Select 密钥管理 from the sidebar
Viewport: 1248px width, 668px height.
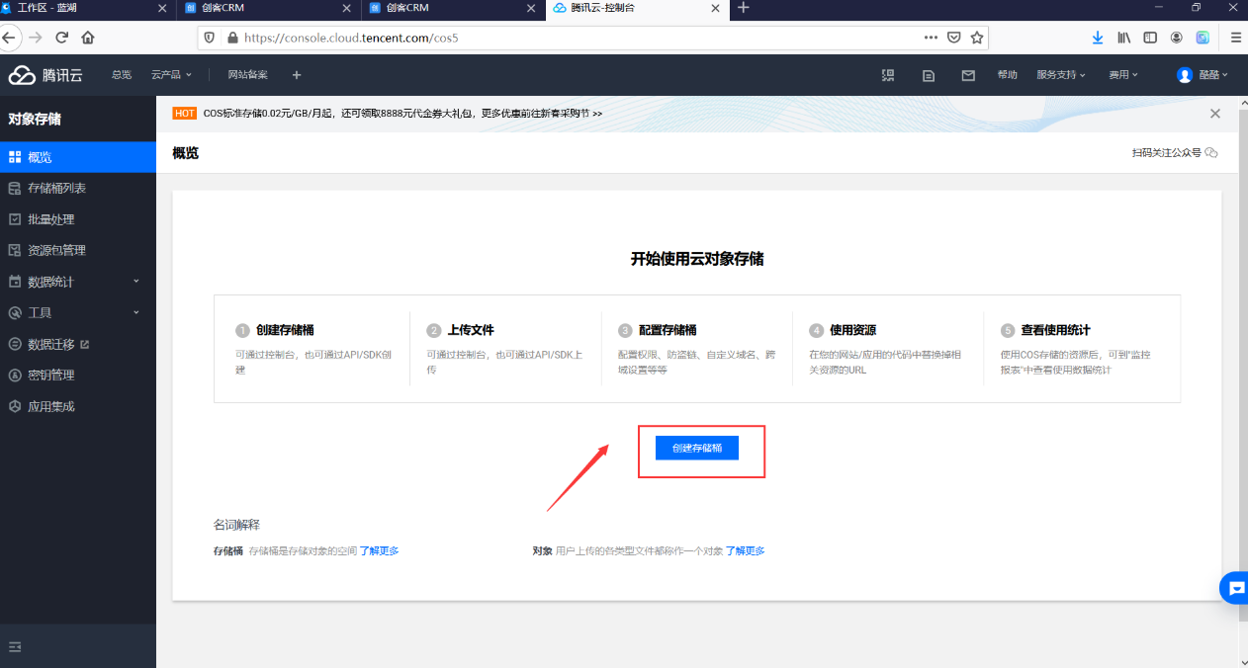[50, 376]
